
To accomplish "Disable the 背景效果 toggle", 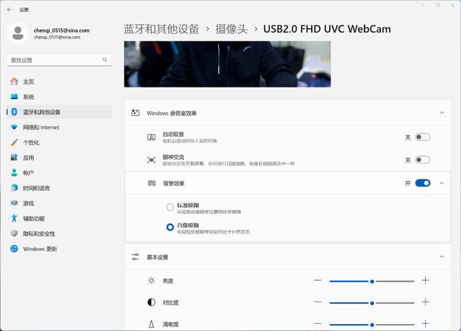I will point(422,183).
